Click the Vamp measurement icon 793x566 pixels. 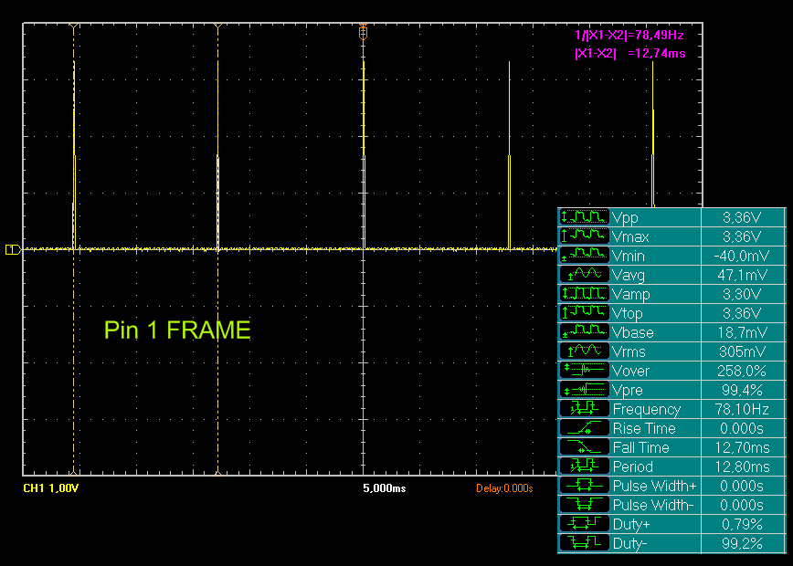[x=584, y=294]
